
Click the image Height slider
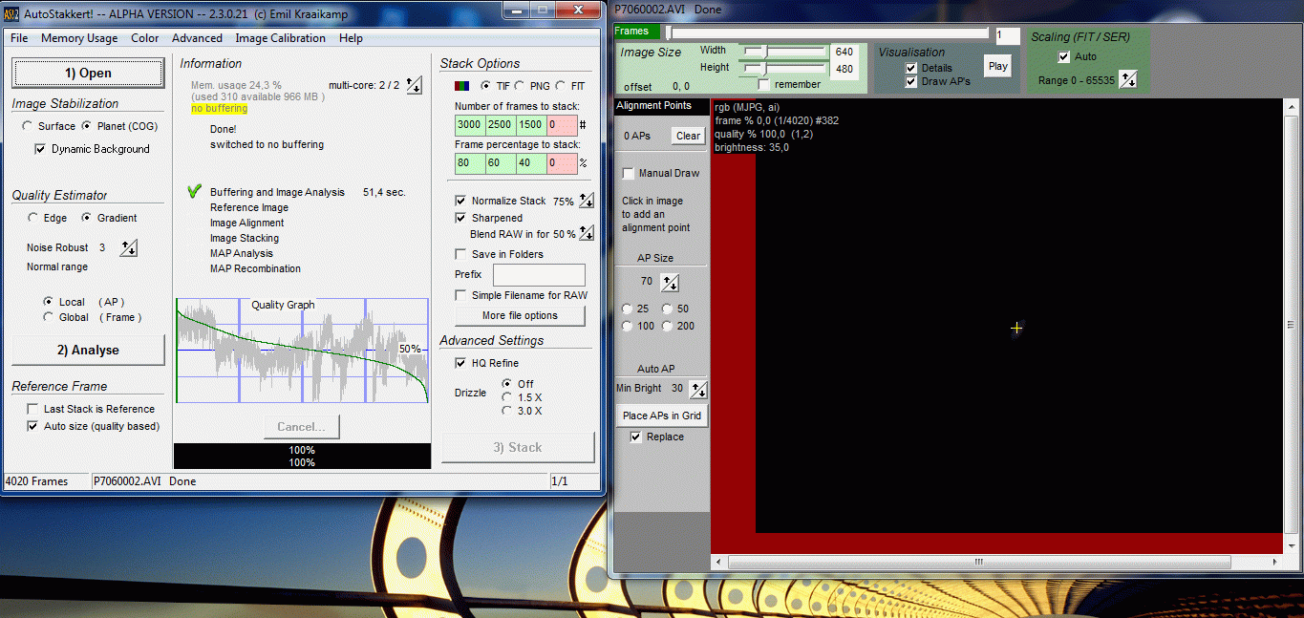(x=786, y=68)
